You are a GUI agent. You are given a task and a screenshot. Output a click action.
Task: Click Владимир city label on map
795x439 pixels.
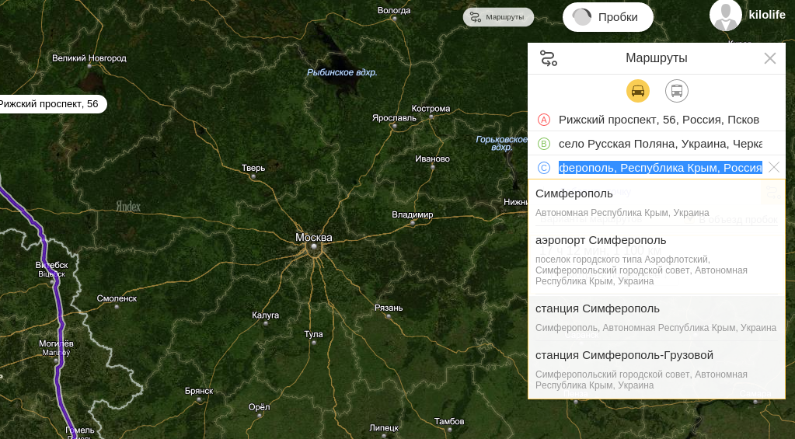(412, 215)
